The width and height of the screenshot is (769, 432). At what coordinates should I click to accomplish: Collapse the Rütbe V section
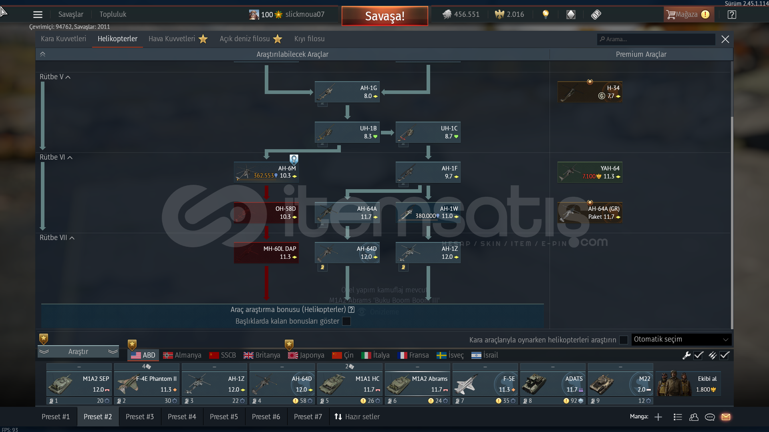click(x=55, y=77)
